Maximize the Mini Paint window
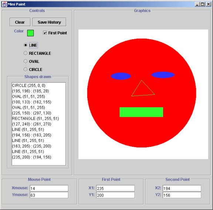The height and width of the screenshot is (210, 213). (202, 4)
